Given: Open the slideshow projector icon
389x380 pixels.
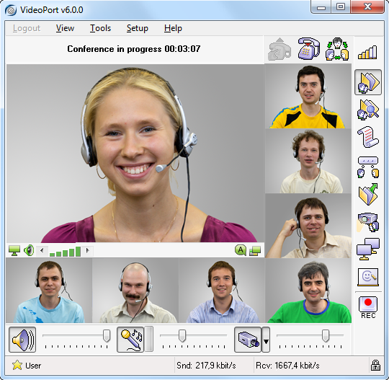Looking at the screenshot, I should 368,222.
